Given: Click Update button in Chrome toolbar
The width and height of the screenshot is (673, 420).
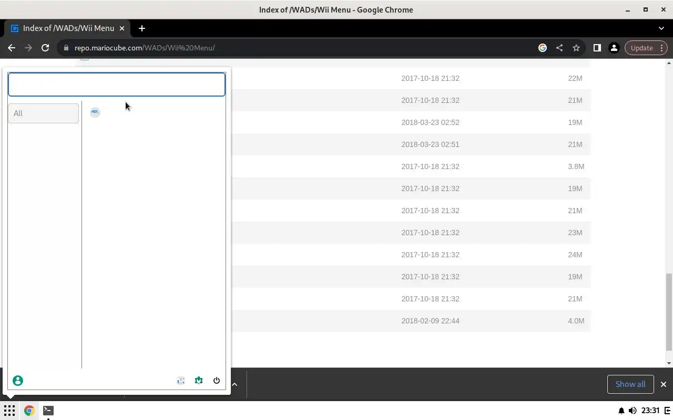Looking at the screenshot, I should click(x=646, y=48).
